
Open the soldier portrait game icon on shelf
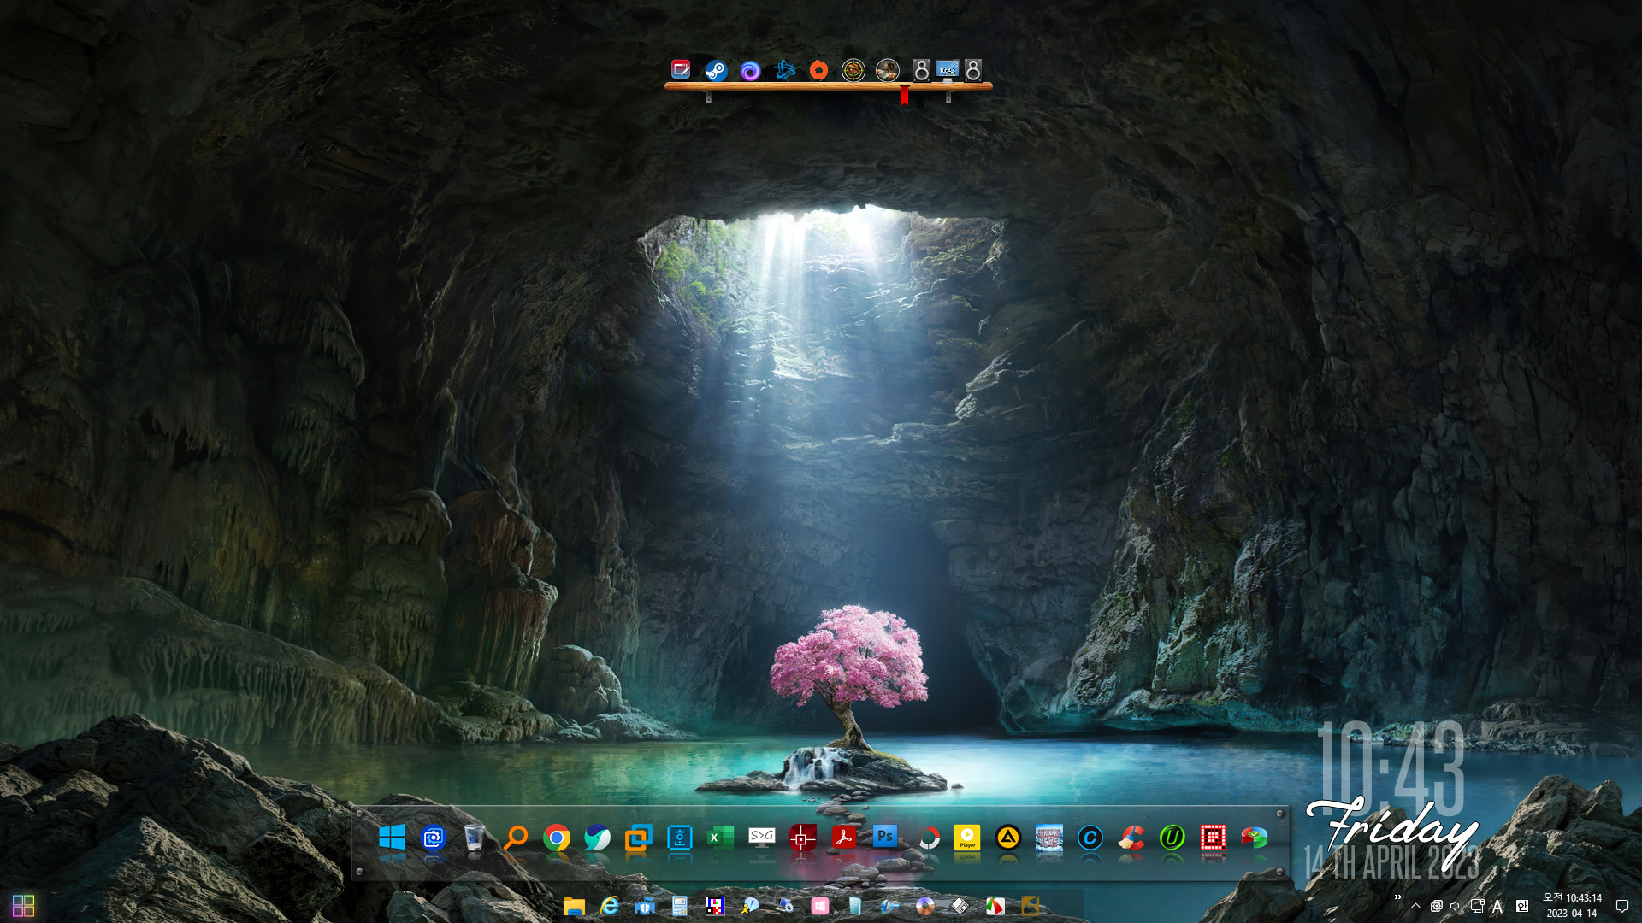tap(888, 70)
